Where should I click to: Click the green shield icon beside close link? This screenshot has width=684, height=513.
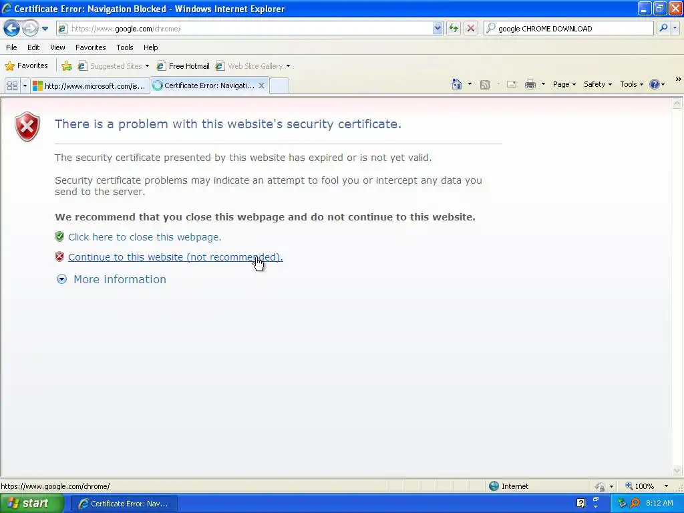pyautogui.click(x=59, y=236)
